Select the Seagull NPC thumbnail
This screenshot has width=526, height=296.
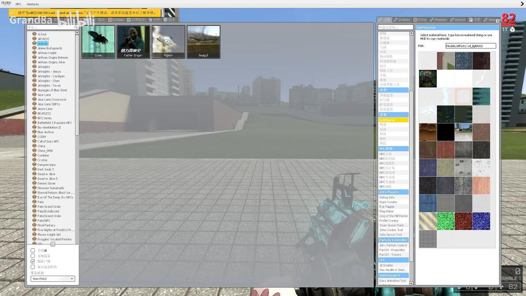[203, 42]
